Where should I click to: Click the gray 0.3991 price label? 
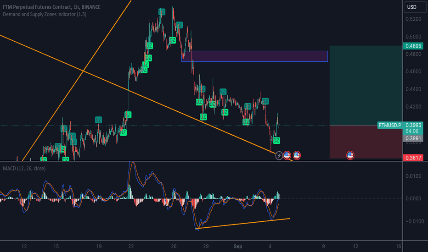(x=413, y=138)
